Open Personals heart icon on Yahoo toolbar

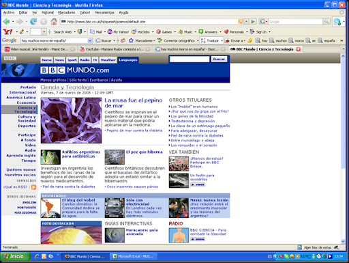click(x=226, y=31)
